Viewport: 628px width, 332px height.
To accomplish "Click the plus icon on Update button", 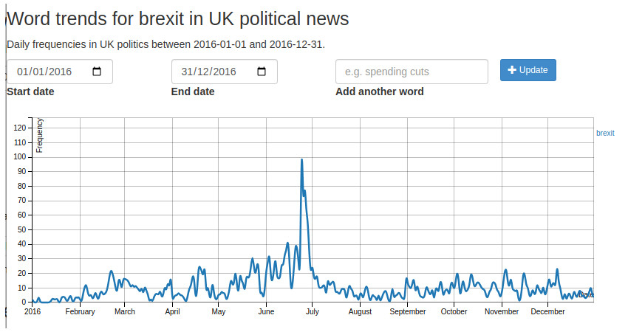I will [512, 70].
